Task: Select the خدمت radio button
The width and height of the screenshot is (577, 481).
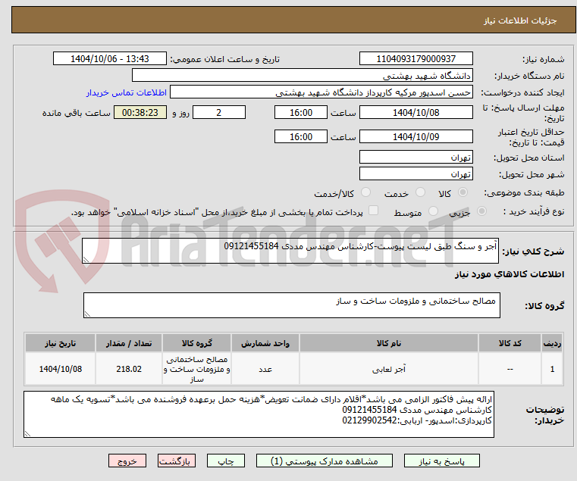Action: pos(420,192)
